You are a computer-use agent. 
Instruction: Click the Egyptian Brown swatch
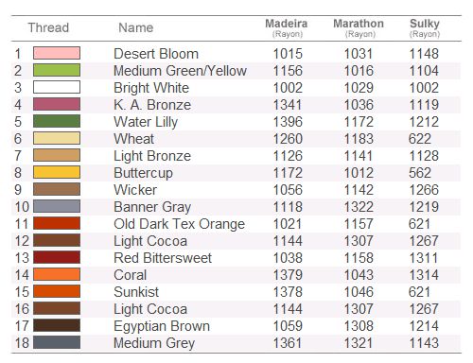[x=57, y=325]
